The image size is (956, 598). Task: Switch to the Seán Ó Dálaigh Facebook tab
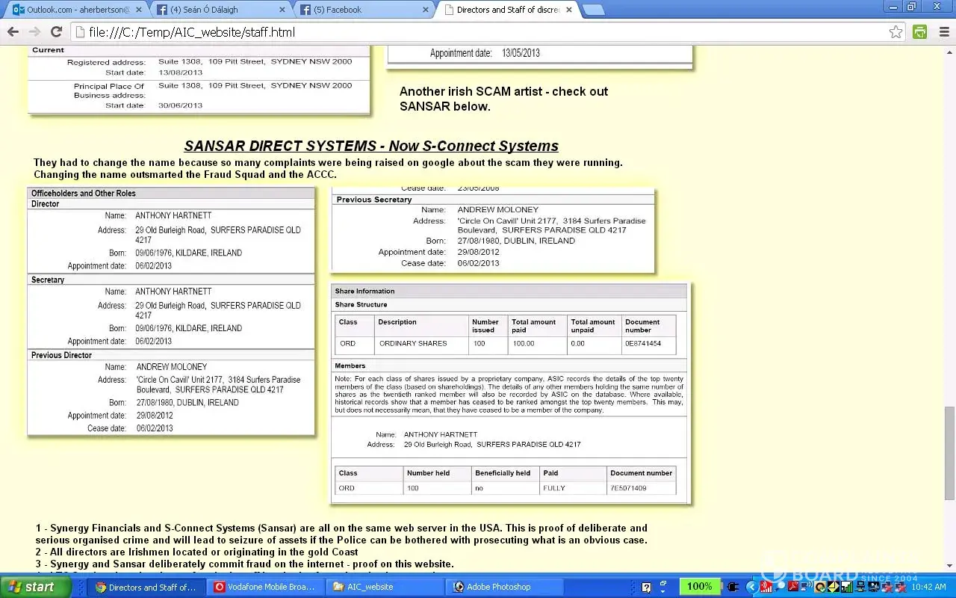coord(217,10)
